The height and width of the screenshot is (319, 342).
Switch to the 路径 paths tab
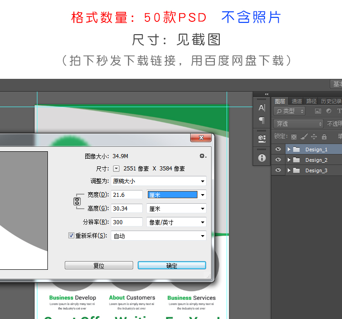click(311, 101)
